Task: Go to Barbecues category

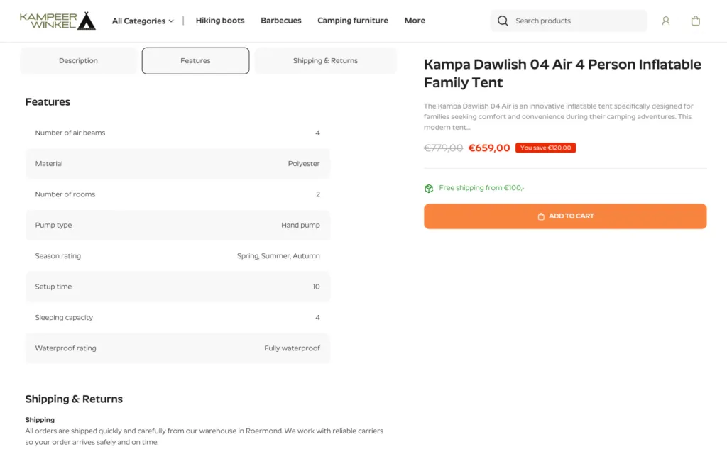Action: tap(281, 21)
